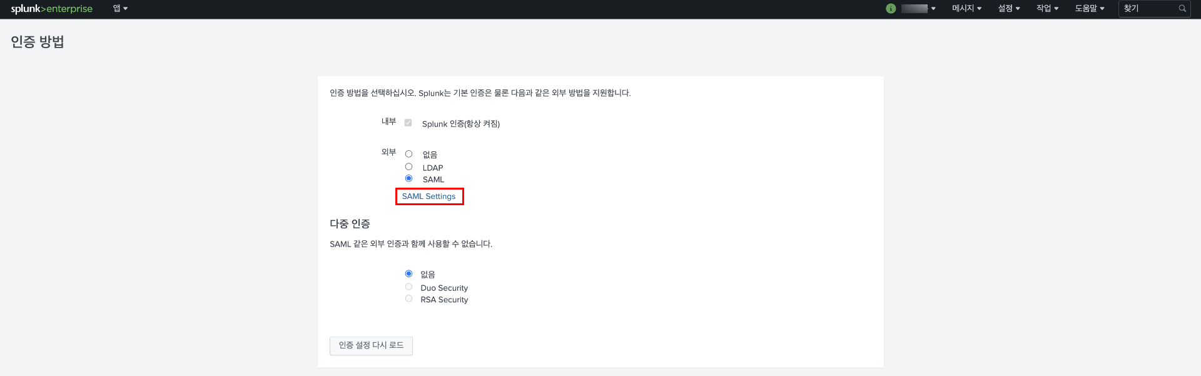Click the 인증 설정 다시 로드 button

pos(371,345)
